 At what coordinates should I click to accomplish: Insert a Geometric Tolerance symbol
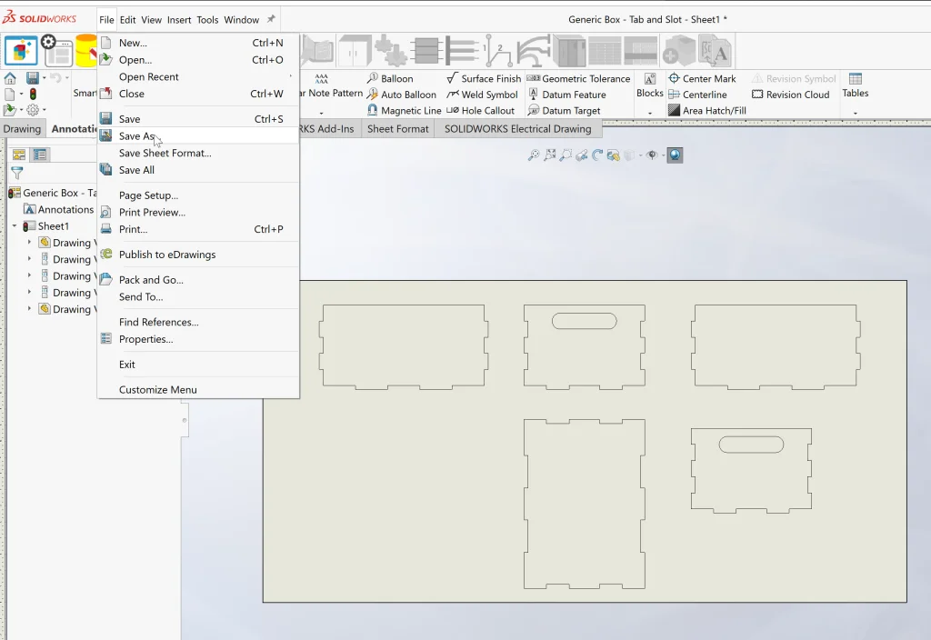point(578,79)
